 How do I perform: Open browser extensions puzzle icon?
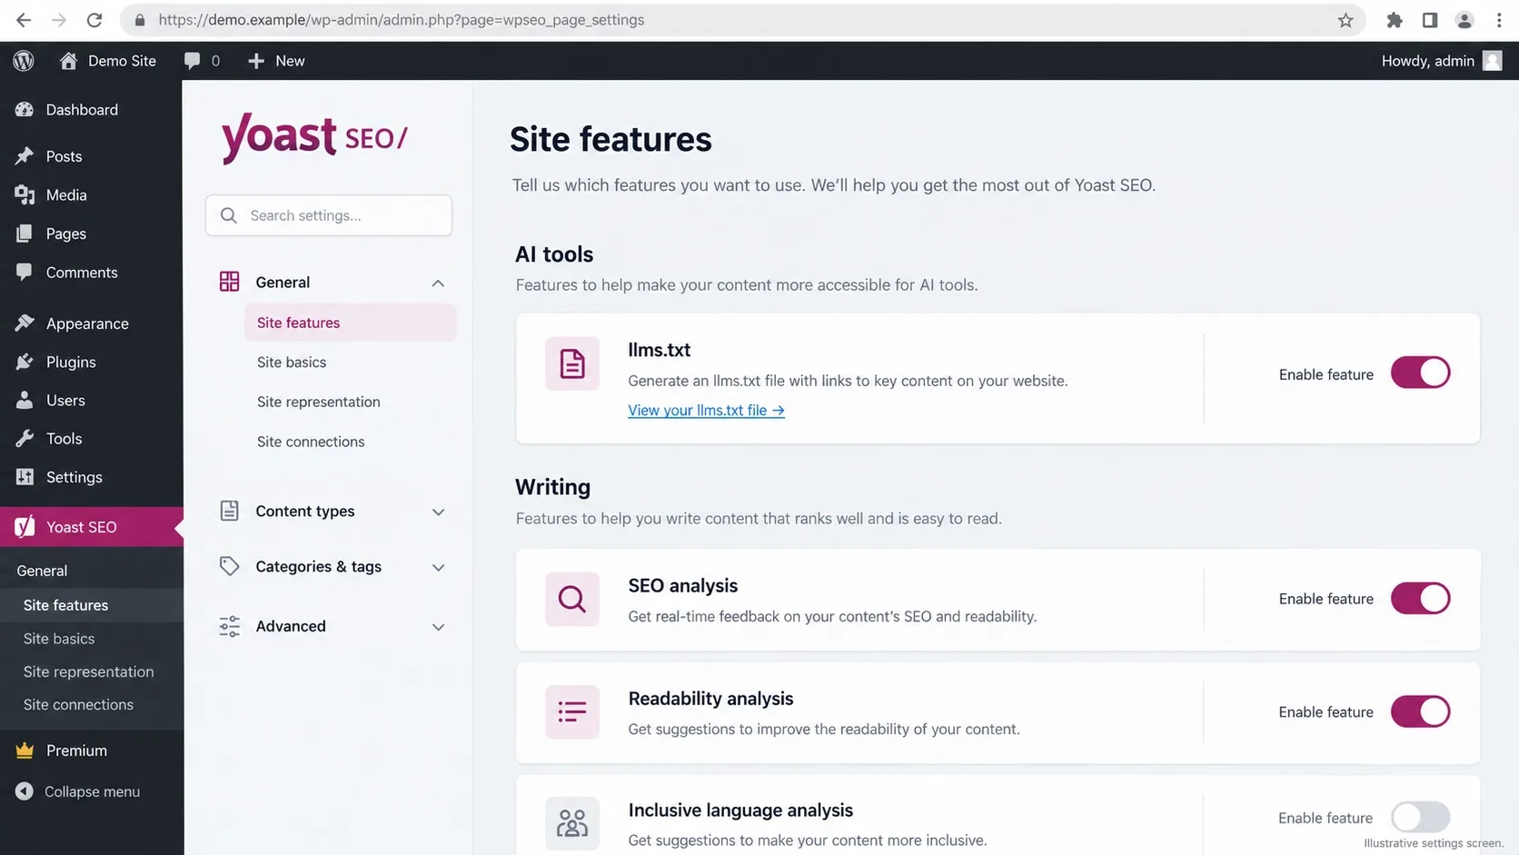coord(1395,20)
